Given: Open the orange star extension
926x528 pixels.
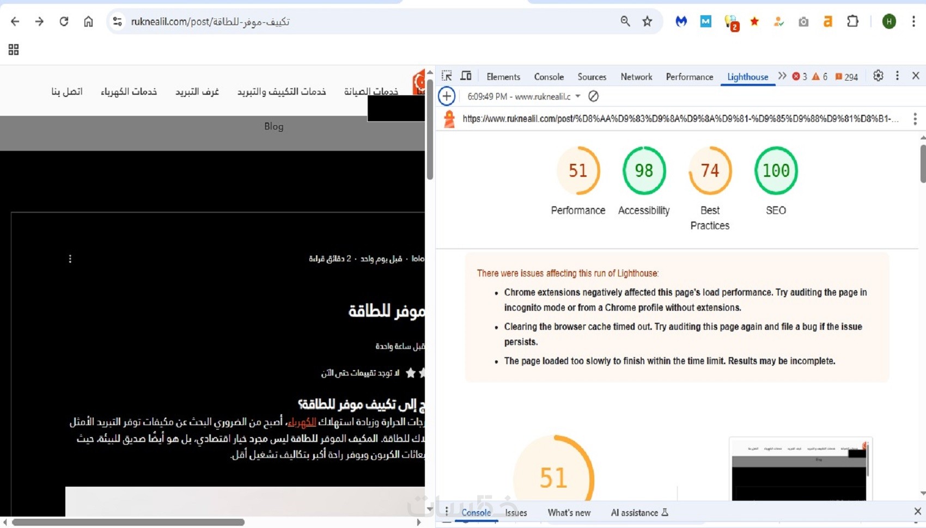Looking at the screenshot, I should pos(754,21).
